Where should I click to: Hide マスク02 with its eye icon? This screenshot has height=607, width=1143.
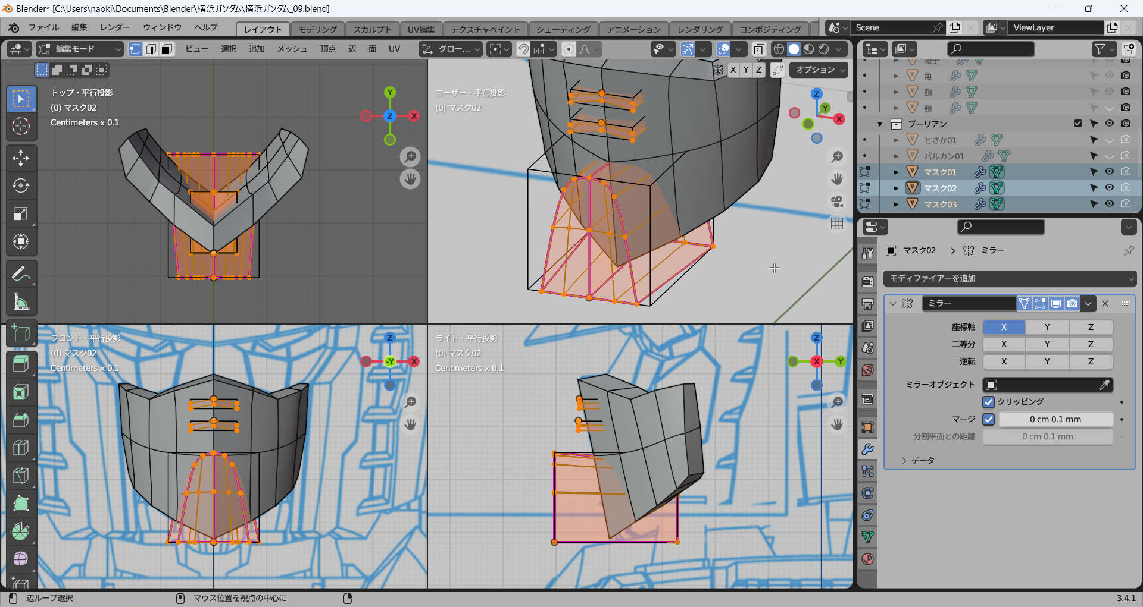tap(1109, 188)
